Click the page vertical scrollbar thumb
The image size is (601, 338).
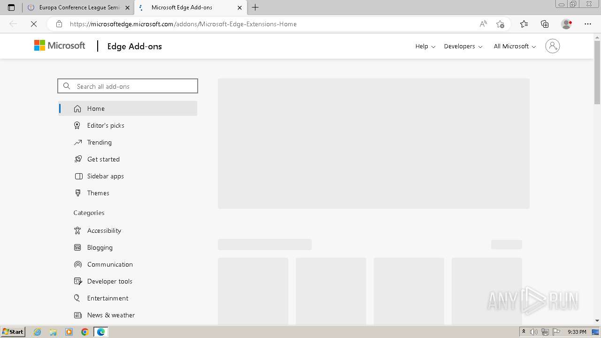click(597, 72)
